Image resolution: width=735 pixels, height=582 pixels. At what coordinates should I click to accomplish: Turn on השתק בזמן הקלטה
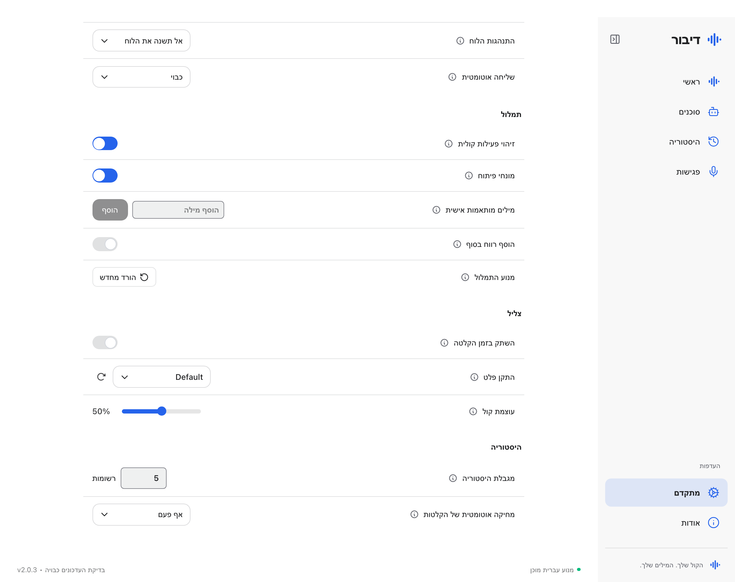click(105, 342)
